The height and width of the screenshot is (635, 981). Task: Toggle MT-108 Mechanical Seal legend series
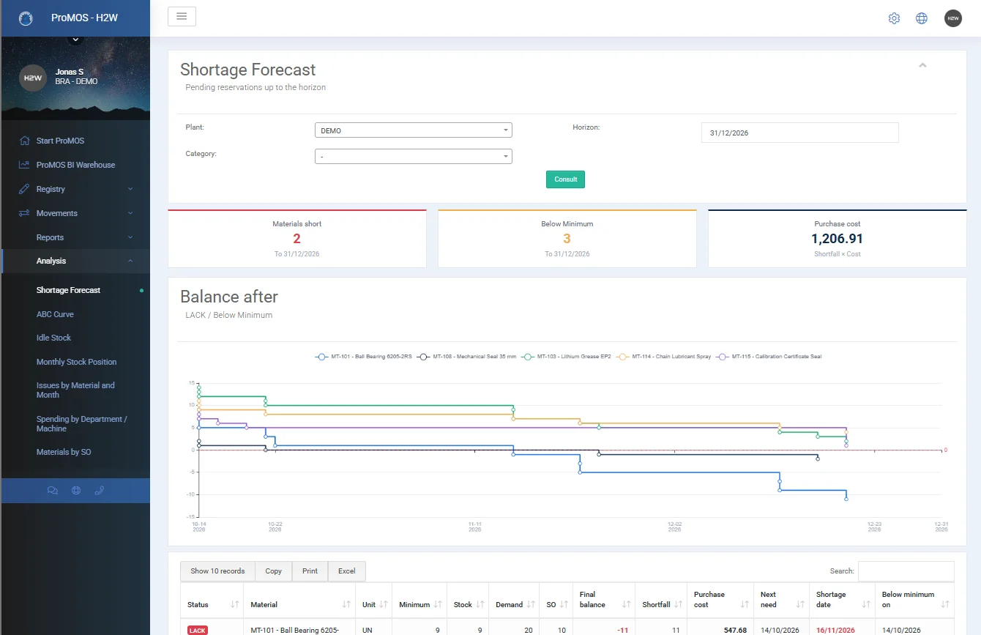(469, 357)
